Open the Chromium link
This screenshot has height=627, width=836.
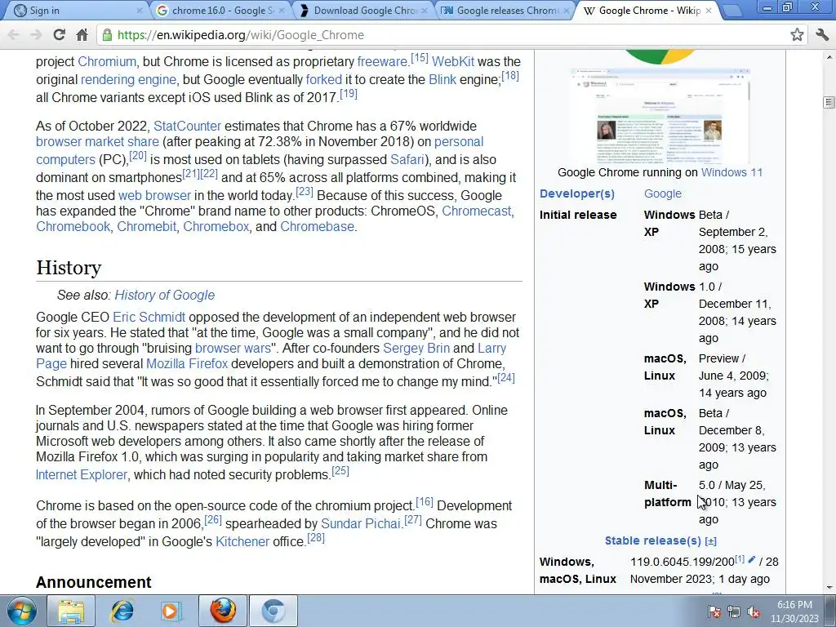107,62
